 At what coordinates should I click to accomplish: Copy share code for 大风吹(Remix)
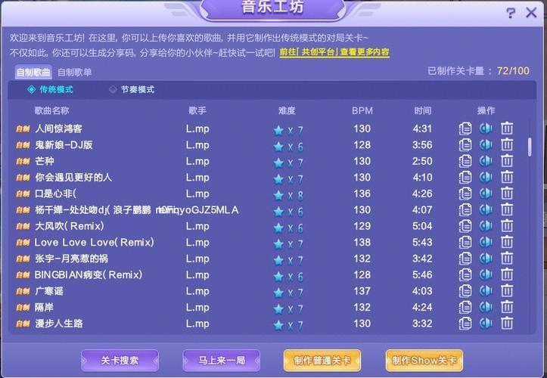pyautogui.click(x=465, y=226)
